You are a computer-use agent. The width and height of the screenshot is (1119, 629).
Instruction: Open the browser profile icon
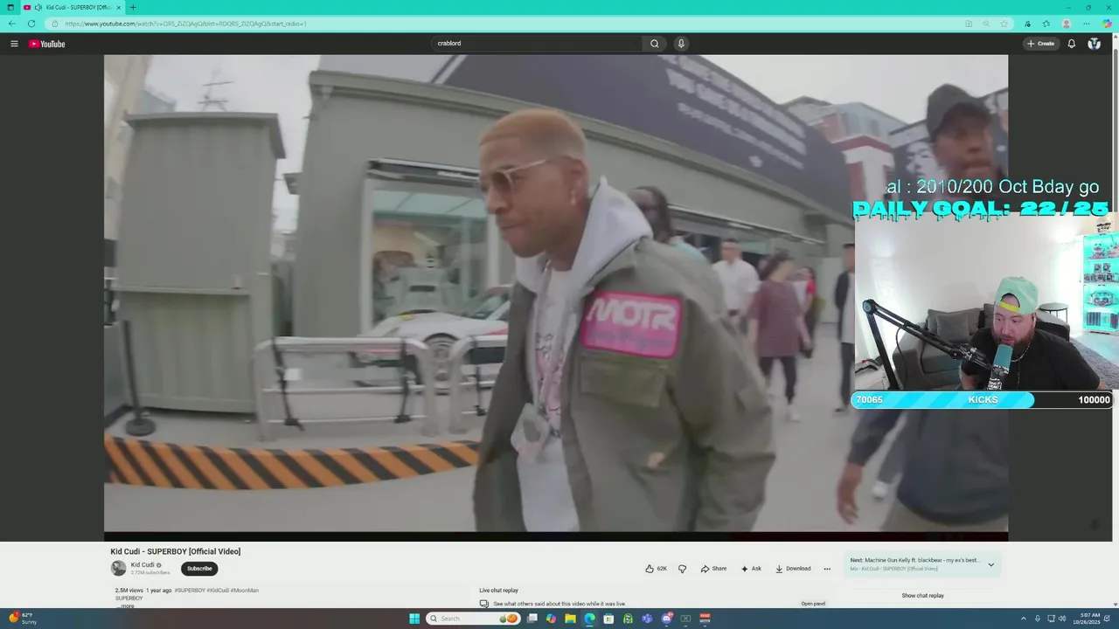(x=1067, y=24)
